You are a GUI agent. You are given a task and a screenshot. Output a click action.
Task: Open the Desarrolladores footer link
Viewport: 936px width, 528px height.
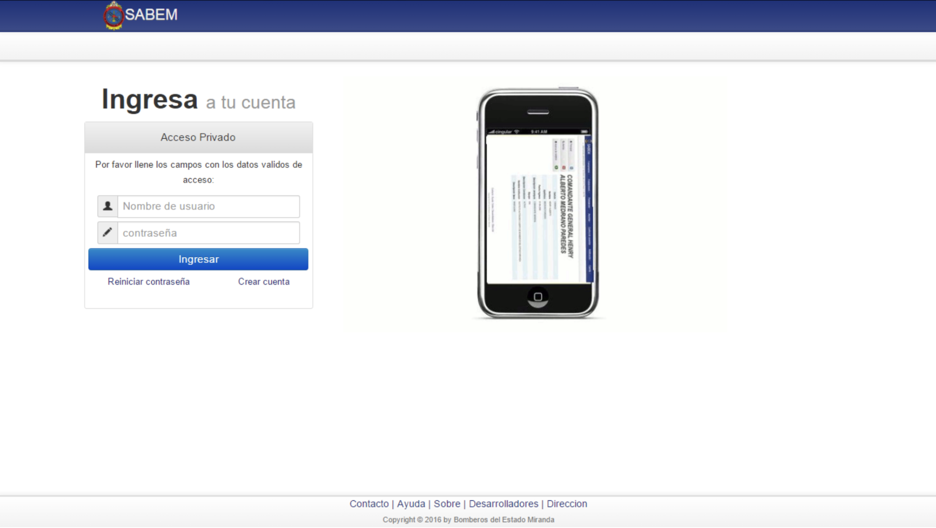click(503, 504)
